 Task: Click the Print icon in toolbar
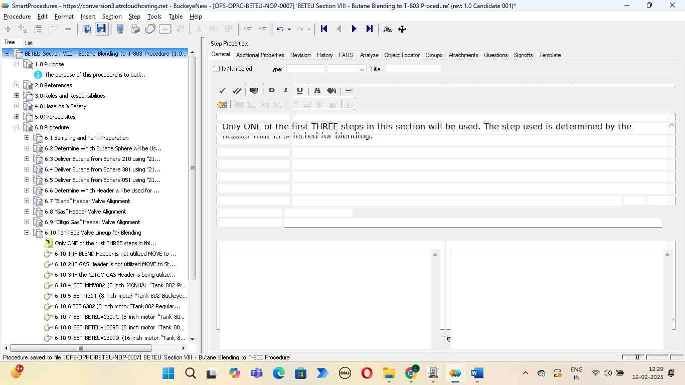(135, 29)
